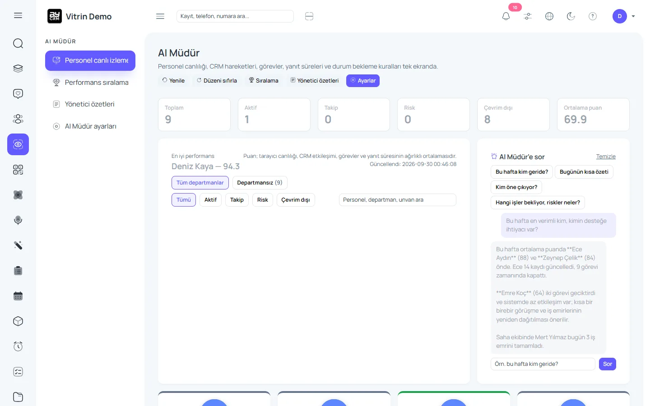Select the Çevrim dışı filter chip
650x406 pixels.
[x=296, y=200]
